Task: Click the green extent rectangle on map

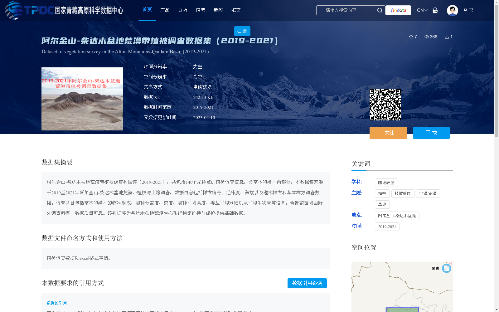Action: (402, 310)
